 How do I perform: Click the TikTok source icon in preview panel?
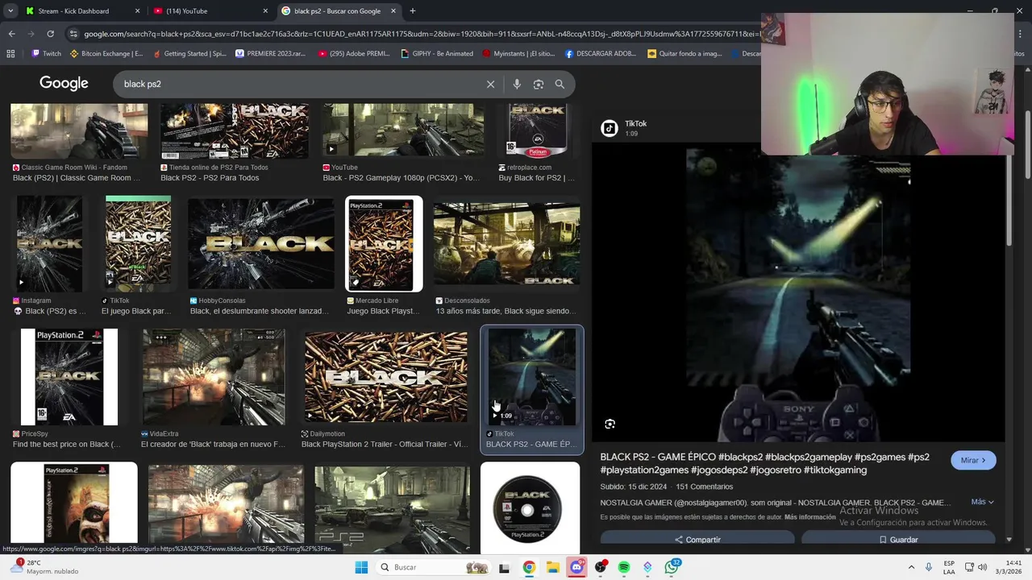click(610, 128)
